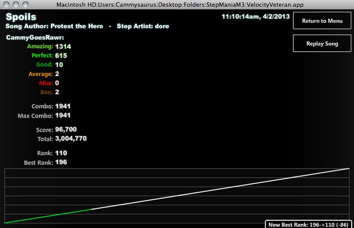Click the Return to Menu button
The image size is (354, 228).
(322, 21)
